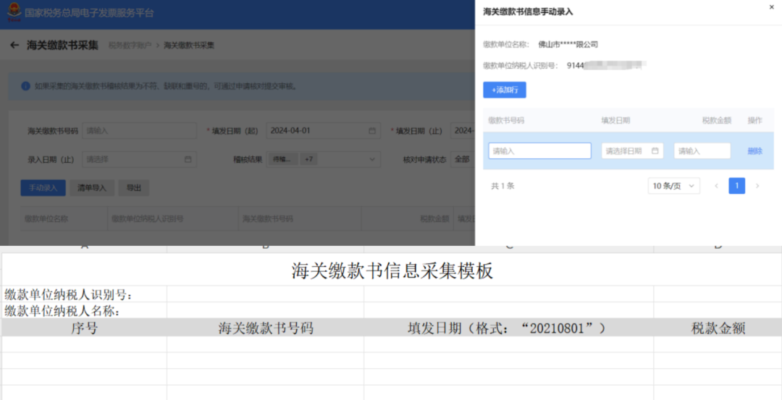
Task: Click the 手动录入 button
Action: click(x=43, y=188)
